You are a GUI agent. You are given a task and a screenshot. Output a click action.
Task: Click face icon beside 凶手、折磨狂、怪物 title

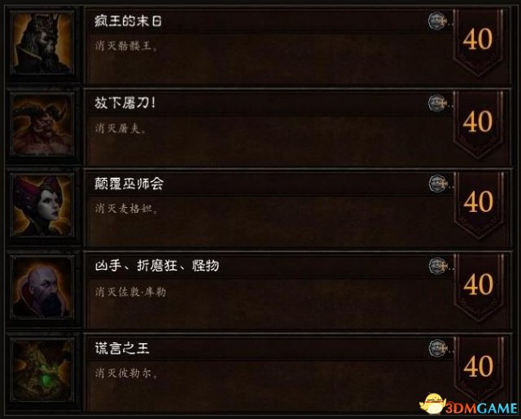[x=436, y=266]
